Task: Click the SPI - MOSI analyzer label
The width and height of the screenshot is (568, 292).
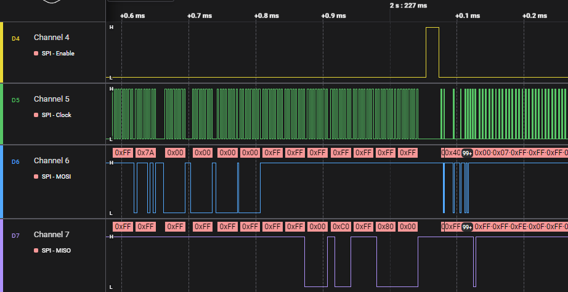Action: pyautogui.click(x=56, y=176)
